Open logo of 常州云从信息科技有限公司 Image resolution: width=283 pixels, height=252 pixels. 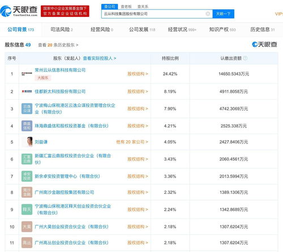pyautogui.click(x=27, y=74)
